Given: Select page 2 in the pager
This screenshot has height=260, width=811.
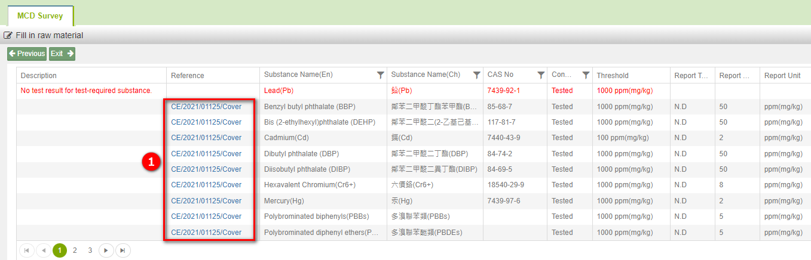Looking at the screenshot, I should click(75, 250).
